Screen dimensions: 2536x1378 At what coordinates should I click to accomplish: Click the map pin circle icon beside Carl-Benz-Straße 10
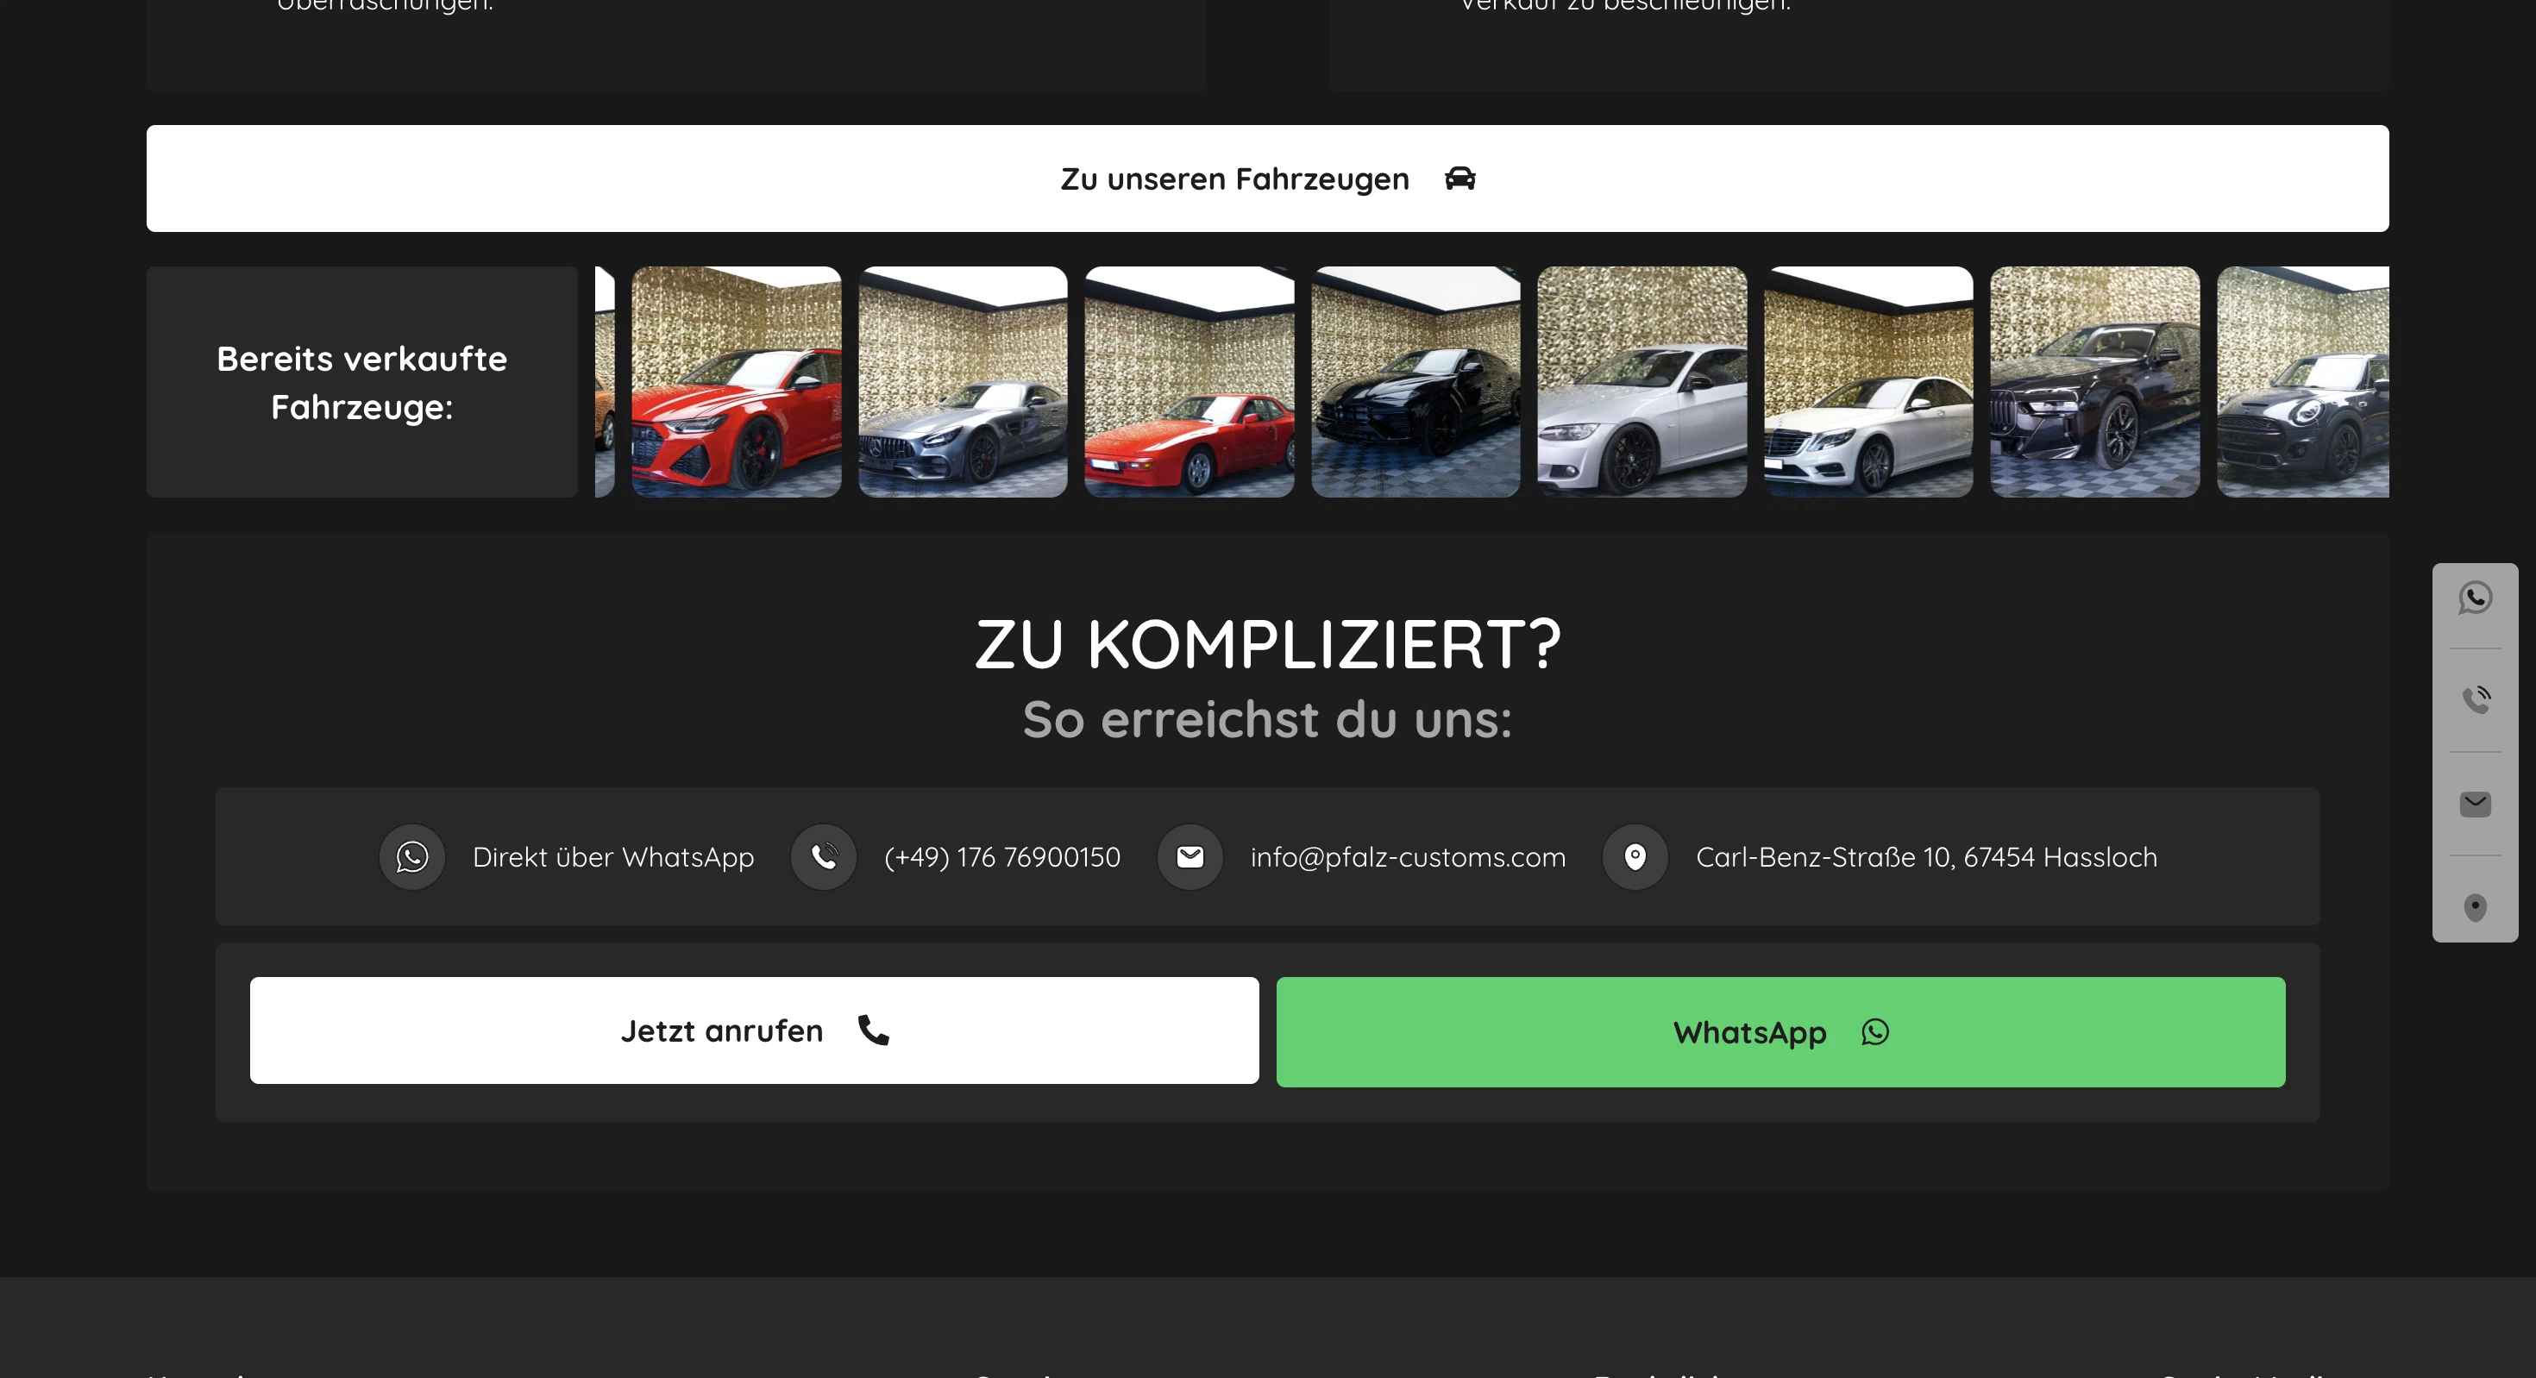coord(1635,856)
